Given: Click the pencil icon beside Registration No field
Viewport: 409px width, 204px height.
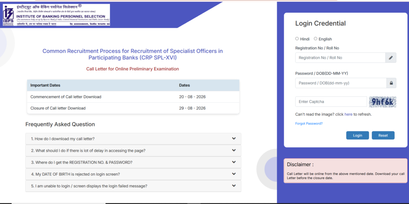Looking at the screenshot, I should click(391, 57).
